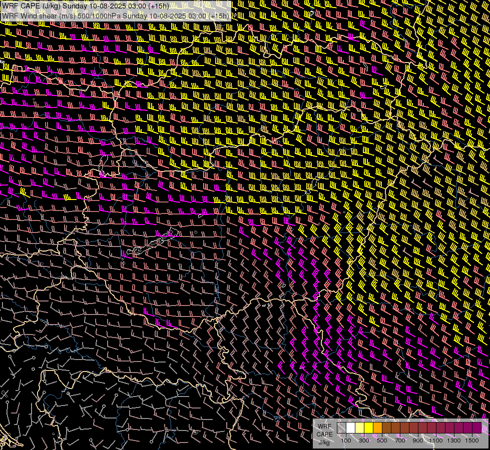Click the 'WRF Wind shear (m/s) 500/1000hPa' title line

(x=115, y=16)
